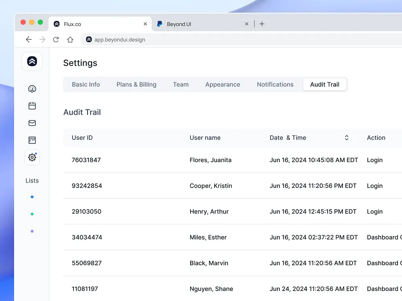
Task: Select the blue list dot under Lists
Action: tap(32, 197)
